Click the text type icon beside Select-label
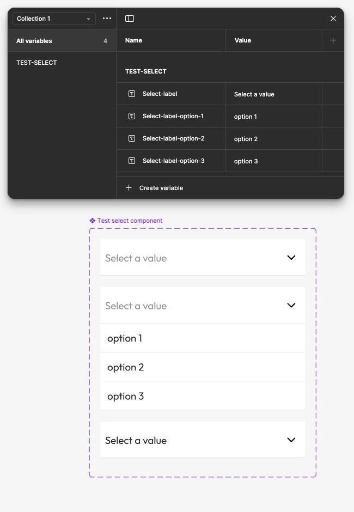 (x=132, y=94)
